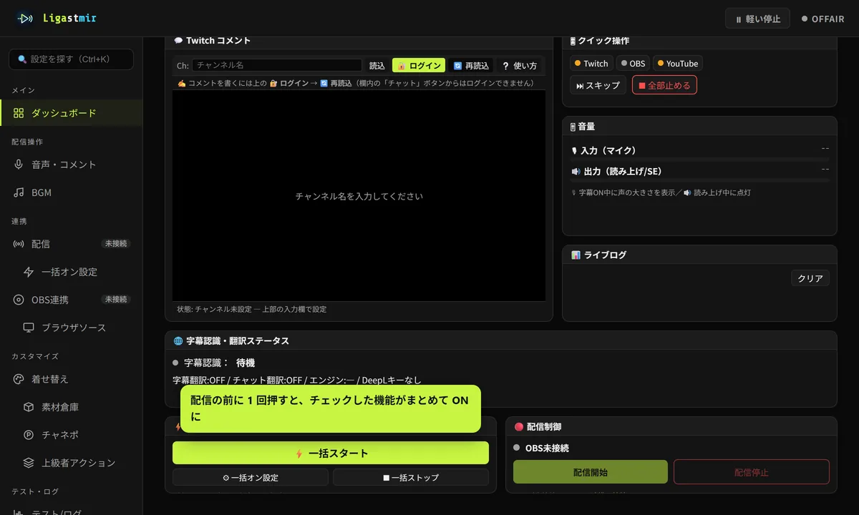Click the monitor icon beside ブラウザソース

tap(29, 328)
